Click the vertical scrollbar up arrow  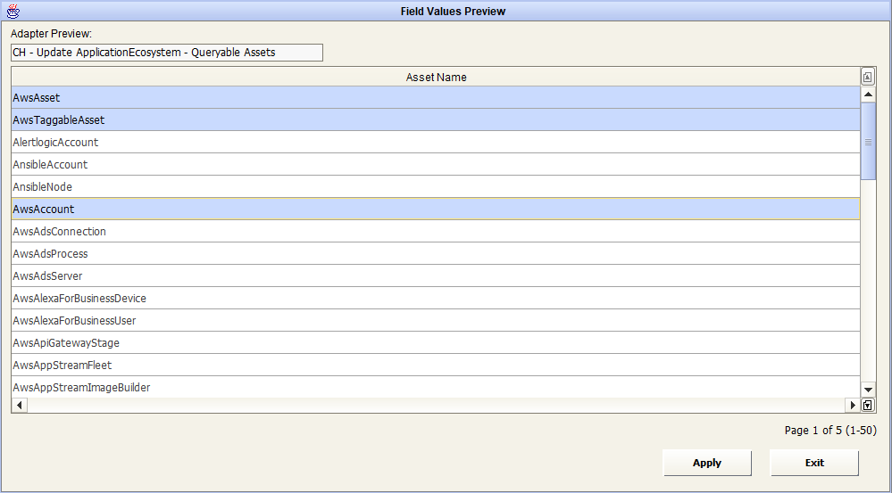tap(868, 94)
